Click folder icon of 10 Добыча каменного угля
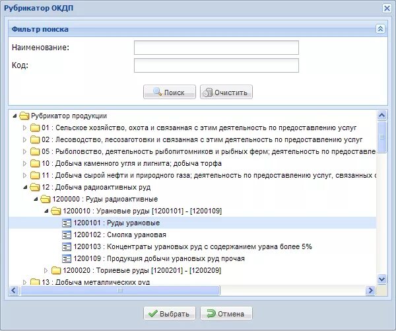The width and height of the screenshot is (396, 331). point(35,163)
